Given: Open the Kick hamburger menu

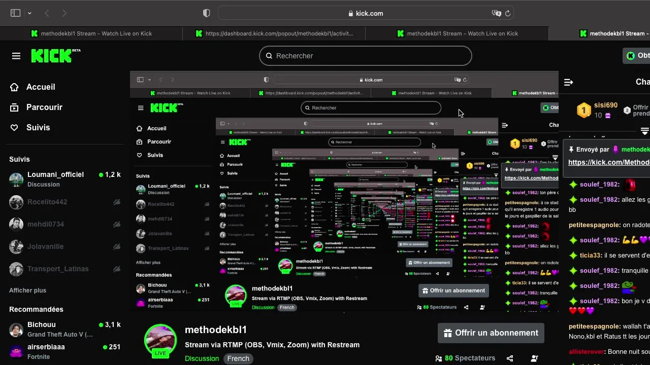Looking at the screenshot, I should (16, 56).
